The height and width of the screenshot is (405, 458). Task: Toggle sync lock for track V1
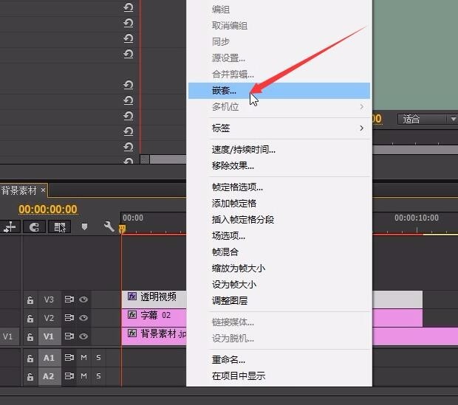69,336
